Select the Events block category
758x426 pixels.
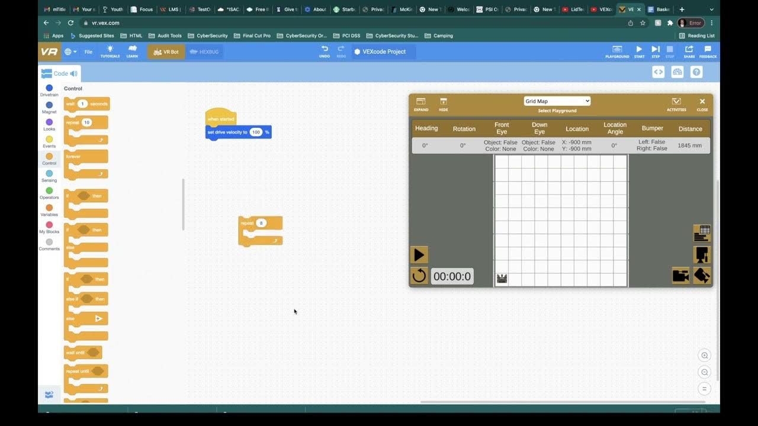(49, 142)
